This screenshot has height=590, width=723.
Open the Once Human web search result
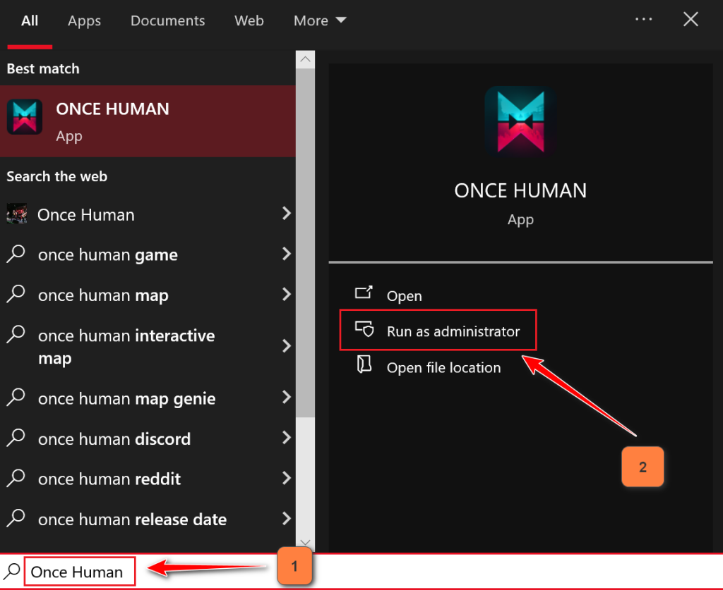[x=148, y=214]
